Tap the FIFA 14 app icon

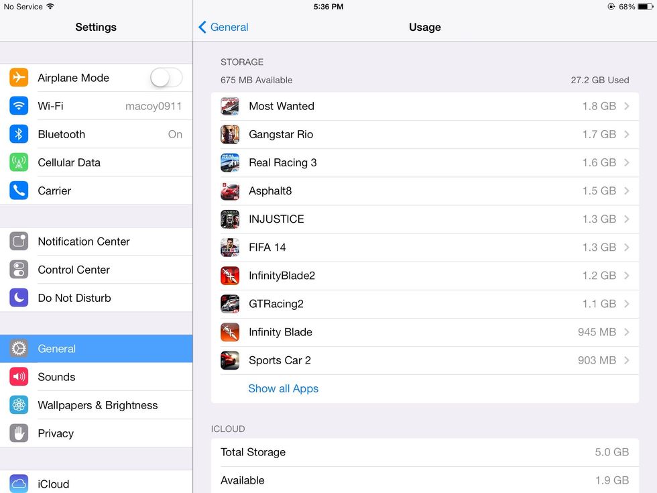tap(230, 247)
